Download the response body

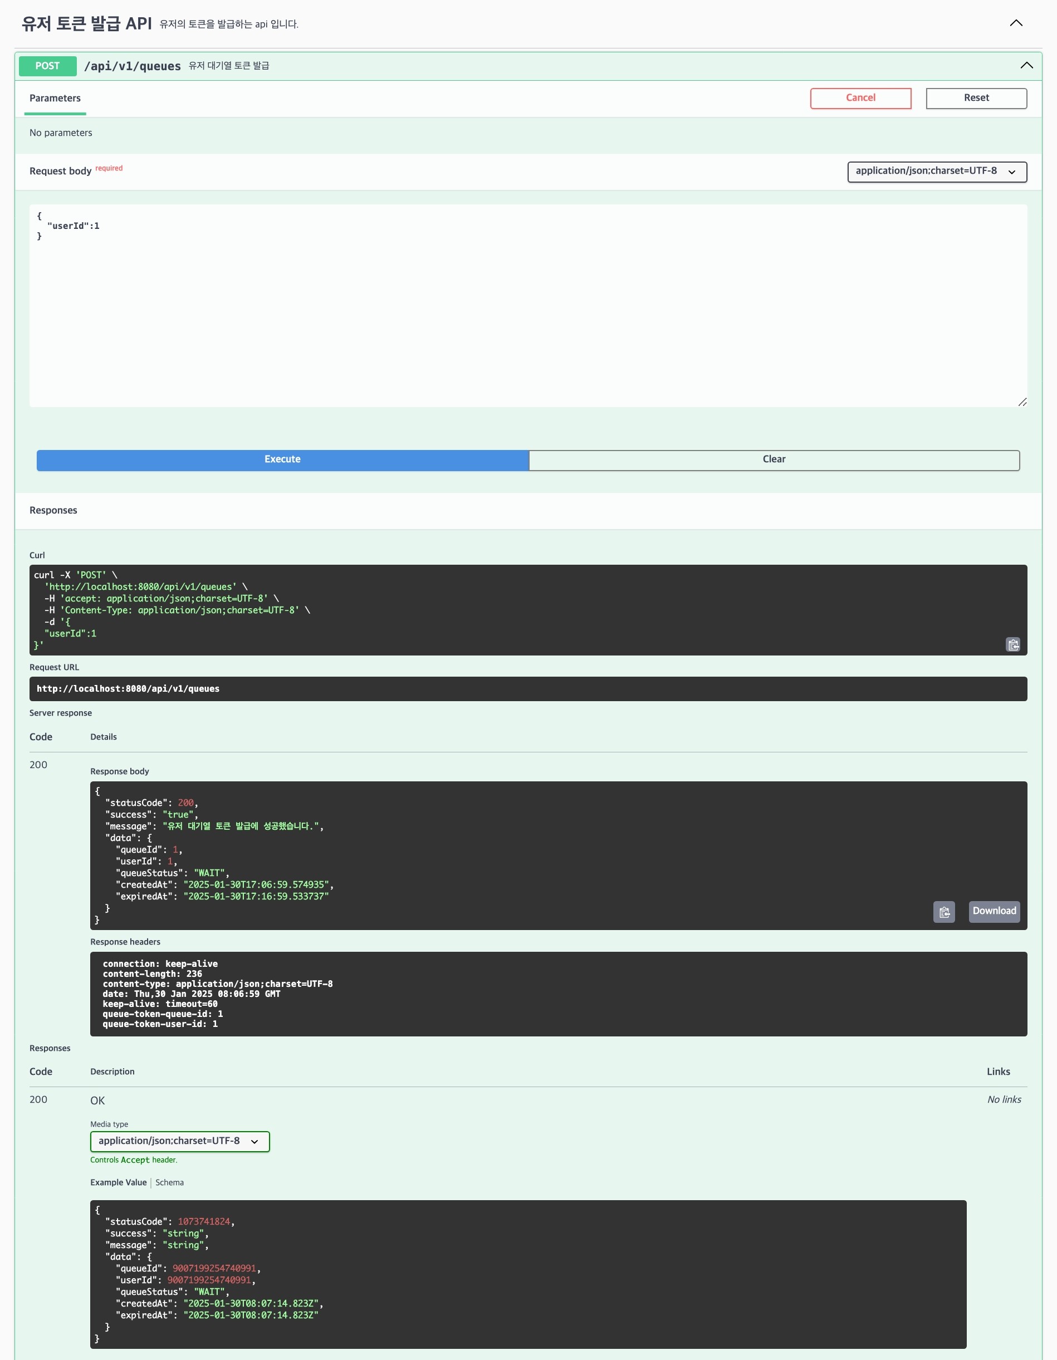tap(994, 911)
